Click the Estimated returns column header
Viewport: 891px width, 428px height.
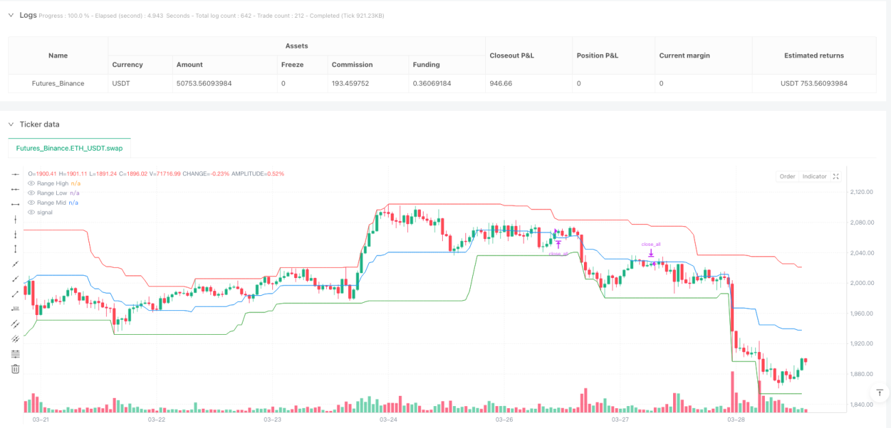[814, 55]
